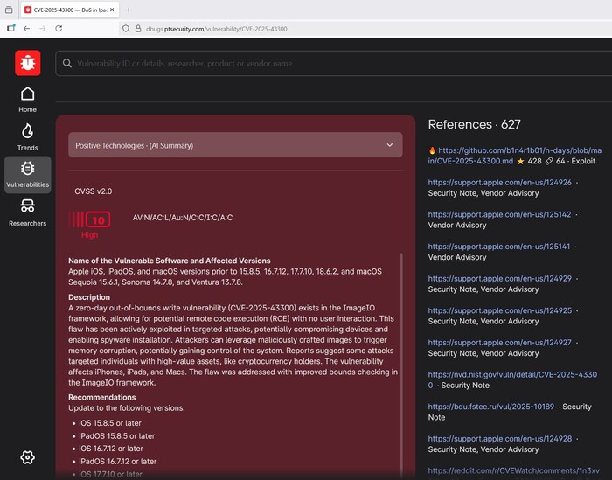Click the search magnifier icon
This screenshot has width=612, height=480.
point(67,64)
